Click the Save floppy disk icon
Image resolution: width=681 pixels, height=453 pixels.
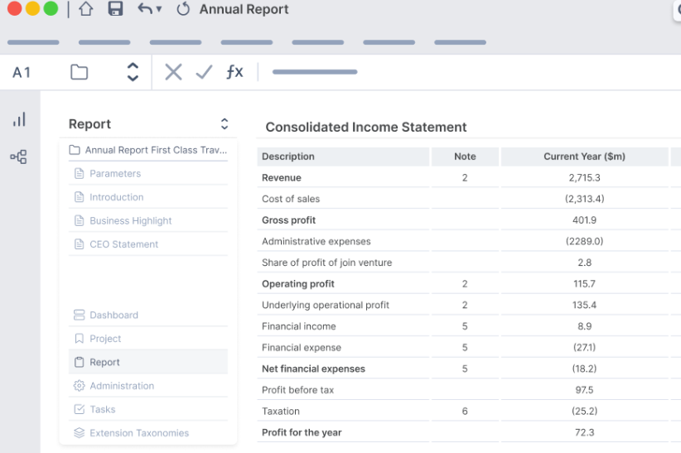click(115, 8)
